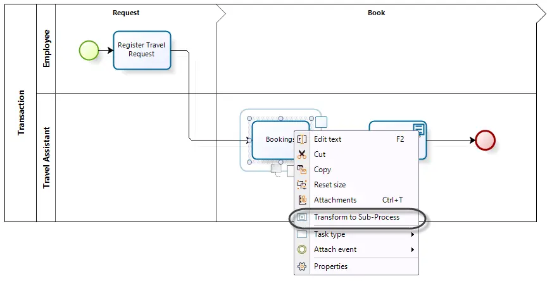
Task: Choose Reset size menu entry
Action: click(356, 185)
